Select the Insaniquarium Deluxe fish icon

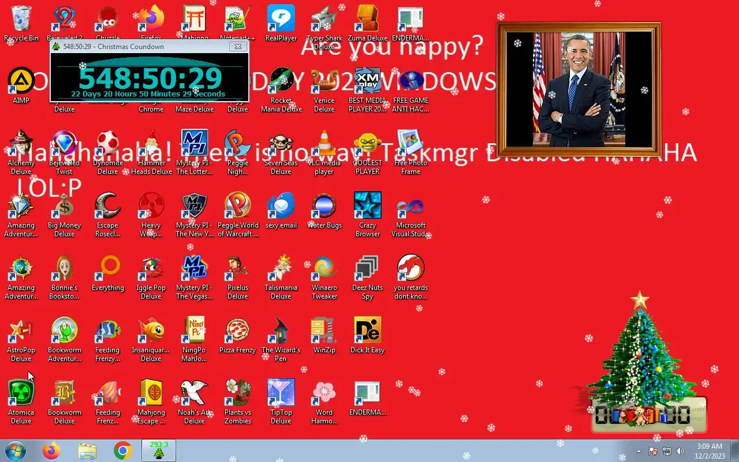pyautogui.click(x=151, y=339)
